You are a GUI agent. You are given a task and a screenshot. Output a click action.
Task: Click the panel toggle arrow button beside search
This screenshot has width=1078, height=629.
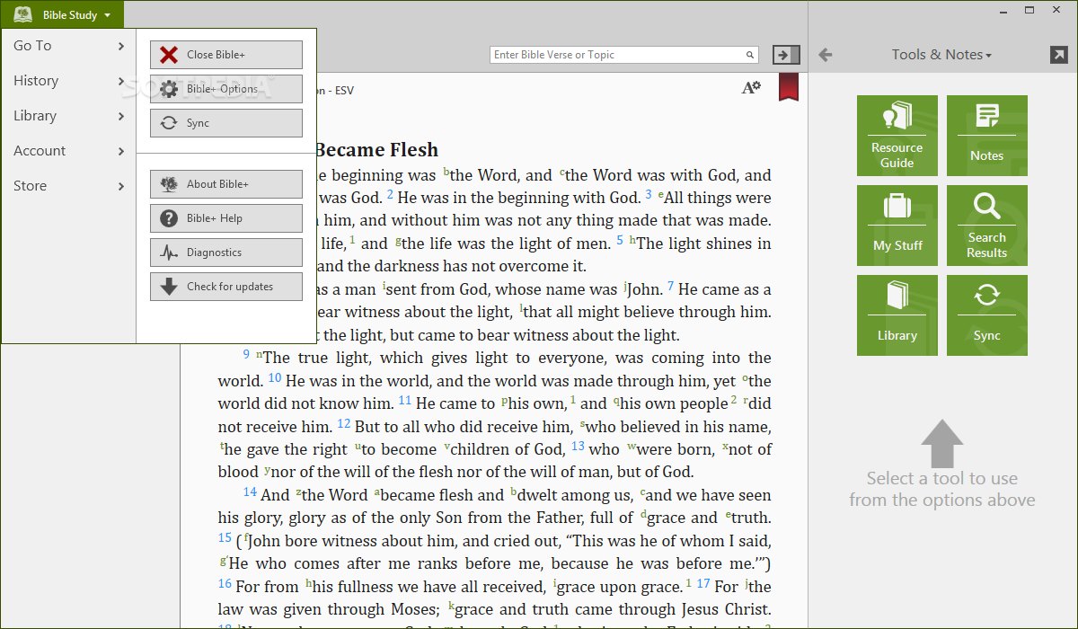[785, 55]
